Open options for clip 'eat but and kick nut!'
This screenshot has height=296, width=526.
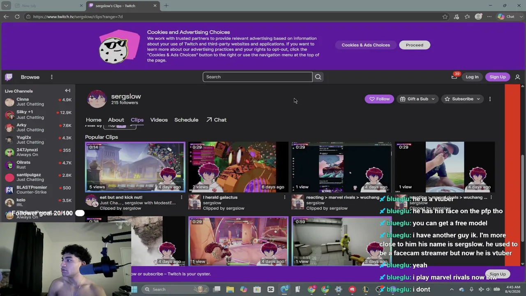click(181, 197)
